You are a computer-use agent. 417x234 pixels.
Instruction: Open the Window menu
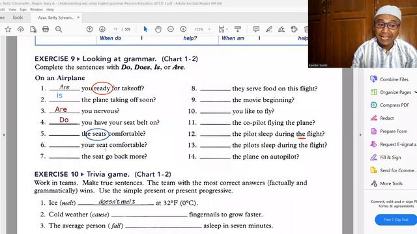[x=36, y=10]
